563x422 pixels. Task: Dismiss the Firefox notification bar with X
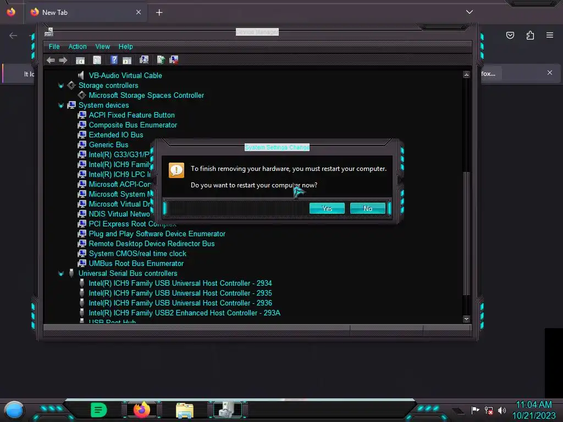[550, 73]
